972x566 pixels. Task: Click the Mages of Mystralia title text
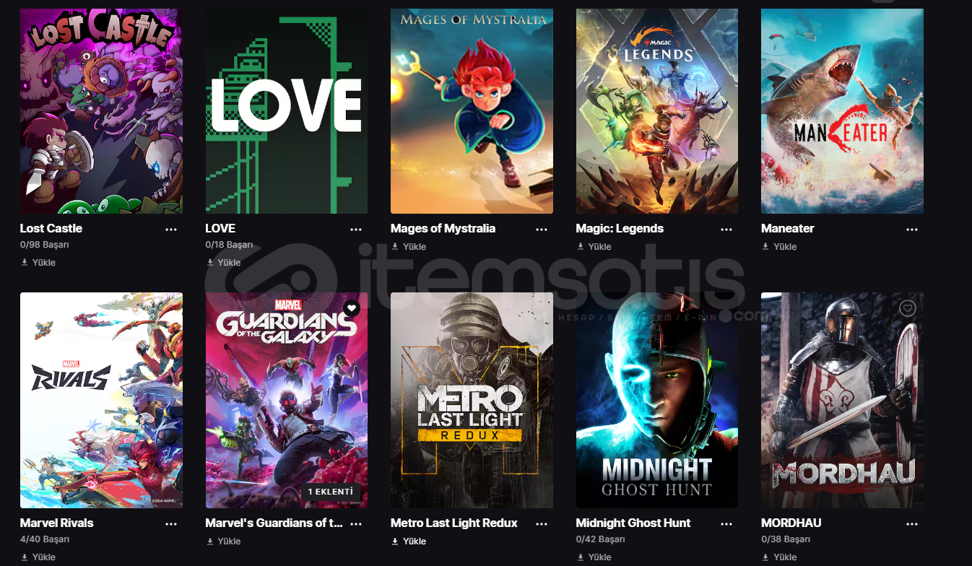point(443,228)
